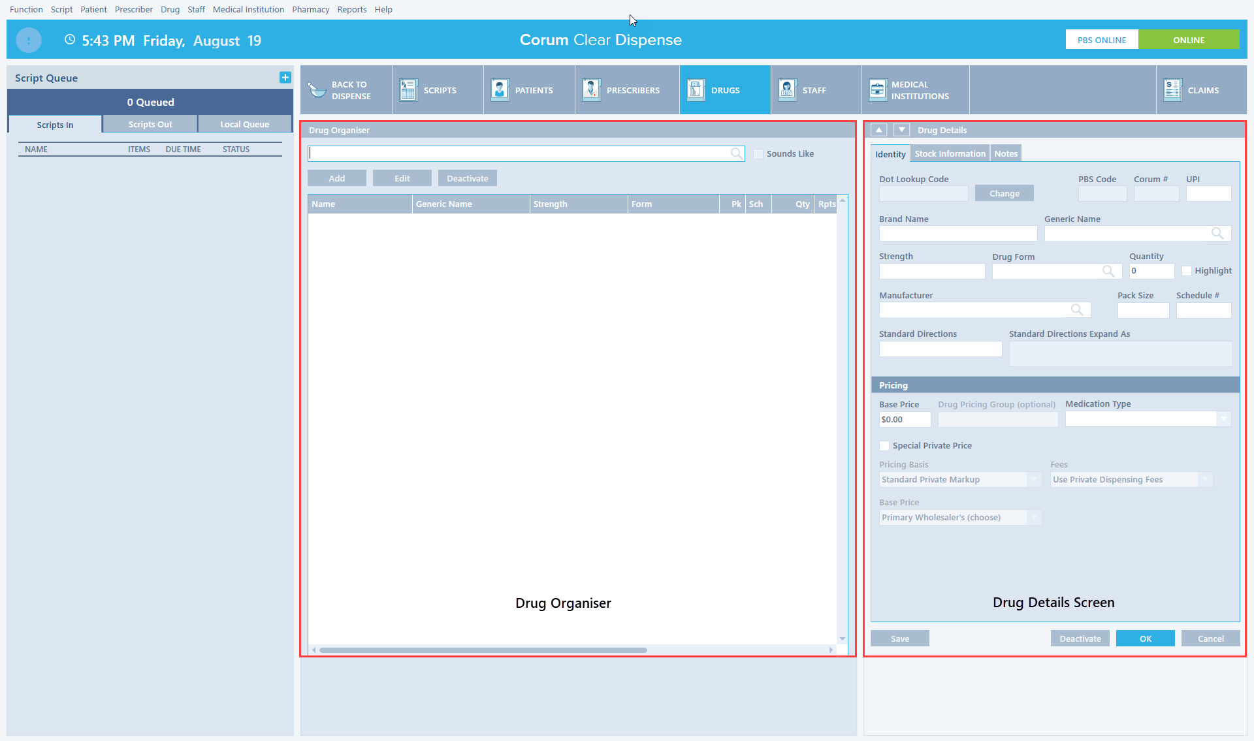Open the Pharmacy menu
The height and width of the screenshot is (741, 1254).
[310, 9]
